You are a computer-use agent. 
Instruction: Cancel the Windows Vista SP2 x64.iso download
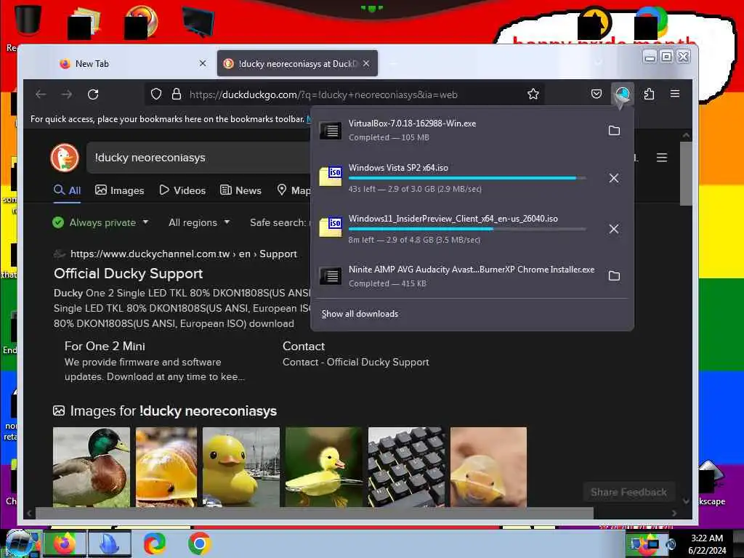point(613,178)
